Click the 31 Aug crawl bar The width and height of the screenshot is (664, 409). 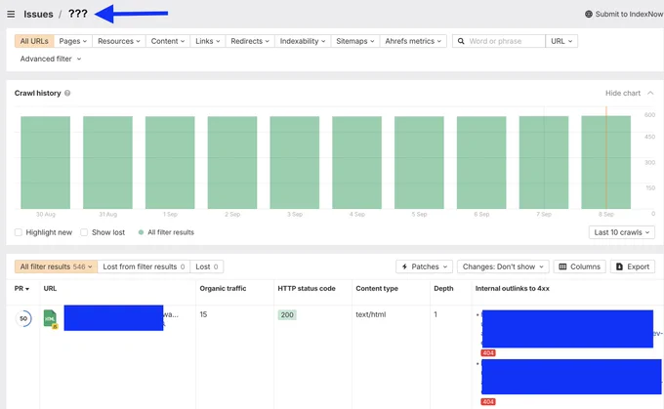point(107,163)
